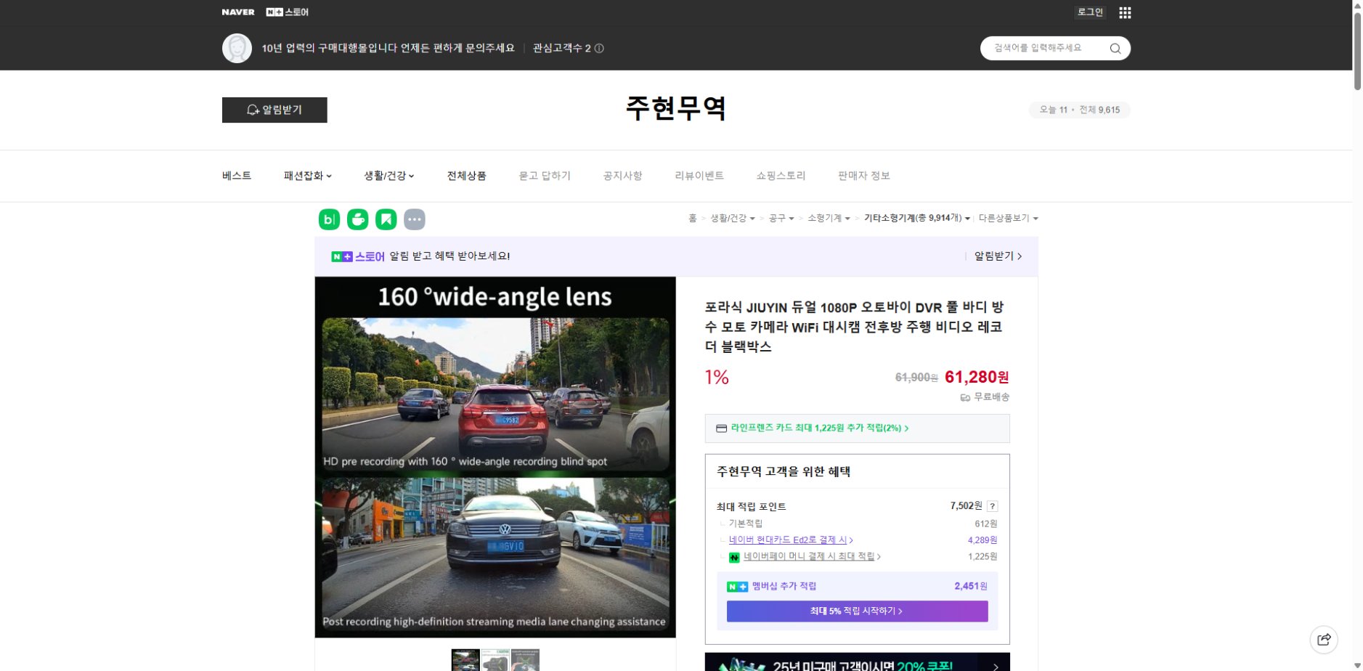Click the 알림받기 bell button
Screen dimensions: 1363x671
[274, 110]
